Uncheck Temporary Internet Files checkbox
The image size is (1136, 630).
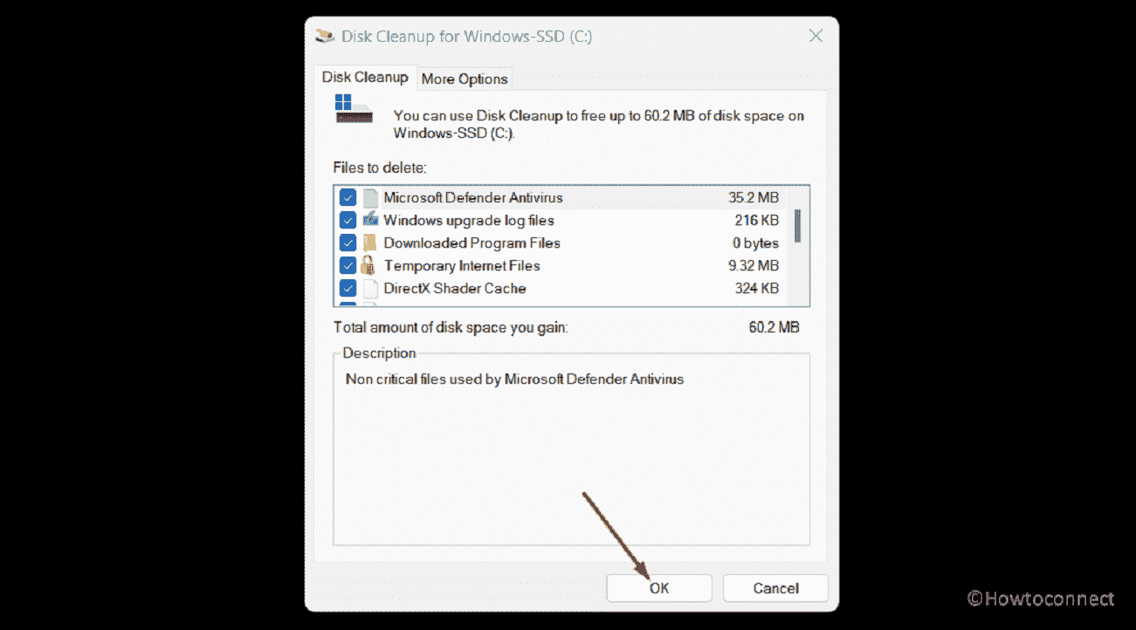point(348,265)
